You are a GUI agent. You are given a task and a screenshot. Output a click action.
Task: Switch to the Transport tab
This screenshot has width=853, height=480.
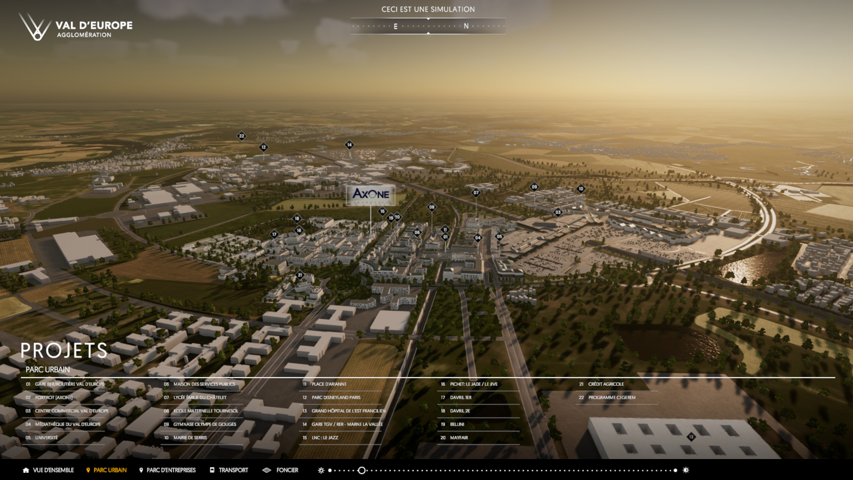tap(233, 470)
